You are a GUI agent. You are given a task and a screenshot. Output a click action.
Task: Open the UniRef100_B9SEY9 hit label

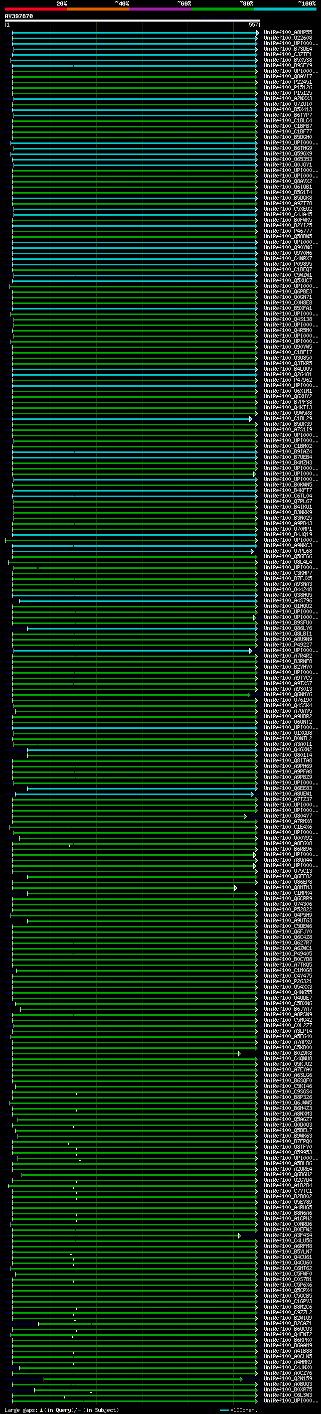[287, 65]
